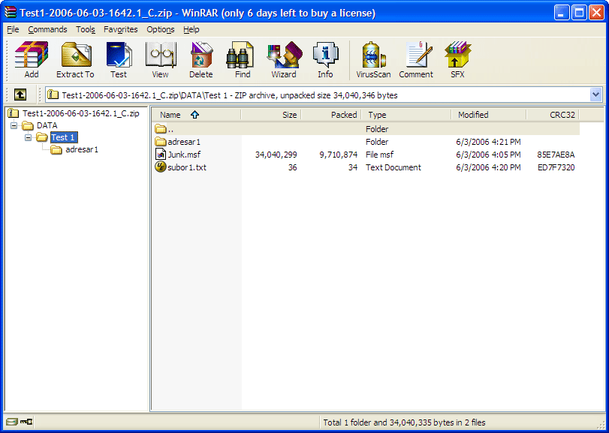Open the File menu
The width and height of the screenshot is (609, 433).
13,29
